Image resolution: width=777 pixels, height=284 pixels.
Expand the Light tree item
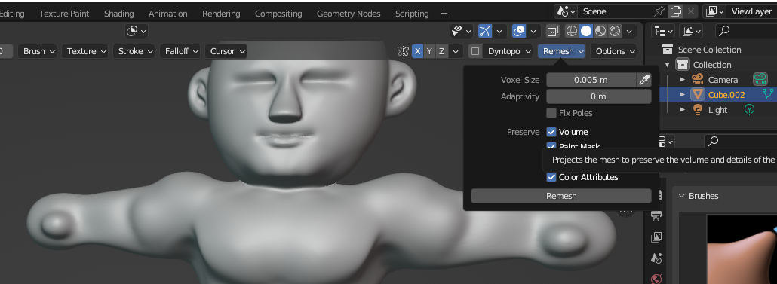coord(683,110)
